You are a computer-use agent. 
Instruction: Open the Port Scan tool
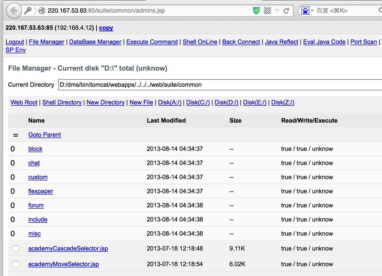tap(364, 42)
